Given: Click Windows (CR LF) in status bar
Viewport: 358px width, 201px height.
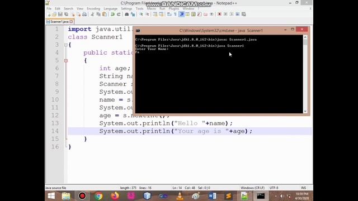Looking at the screenshot, I should click(252, 188).
